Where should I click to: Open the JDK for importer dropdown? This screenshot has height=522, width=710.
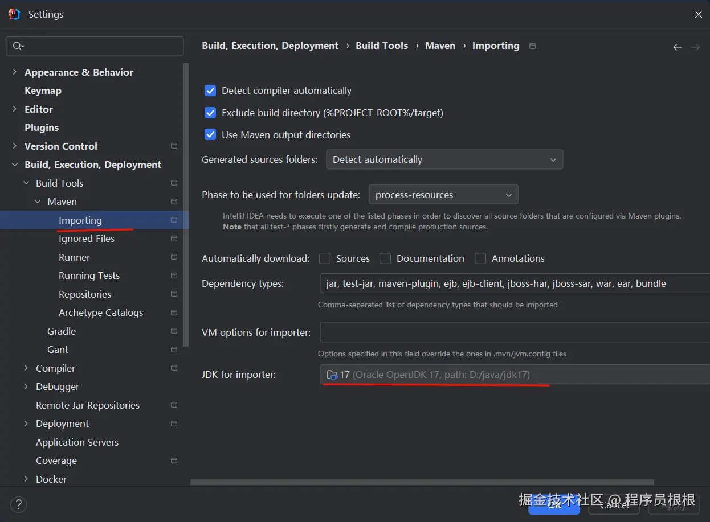click(x=515, y=375)
